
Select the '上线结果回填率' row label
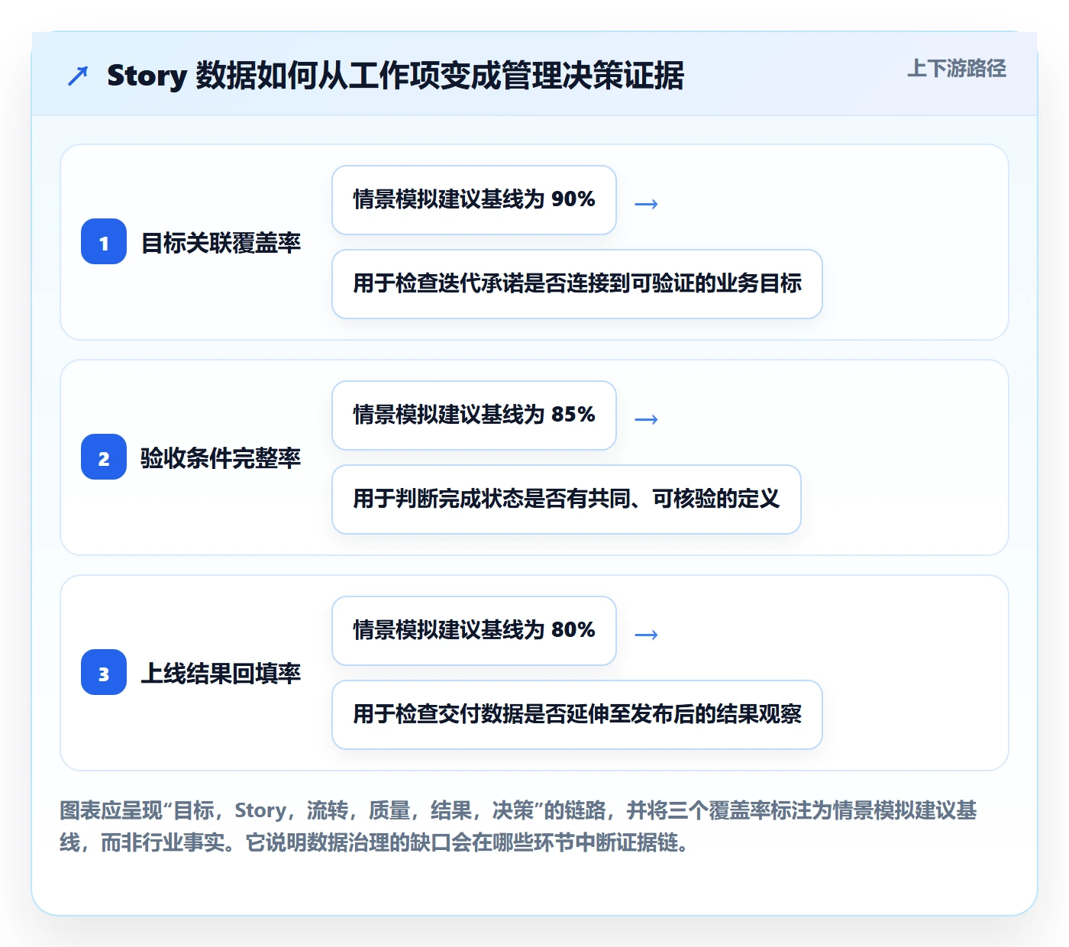click(221, 674)
